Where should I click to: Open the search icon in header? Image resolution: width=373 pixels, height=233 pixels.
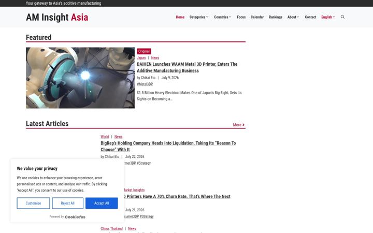tap(342, 17)
